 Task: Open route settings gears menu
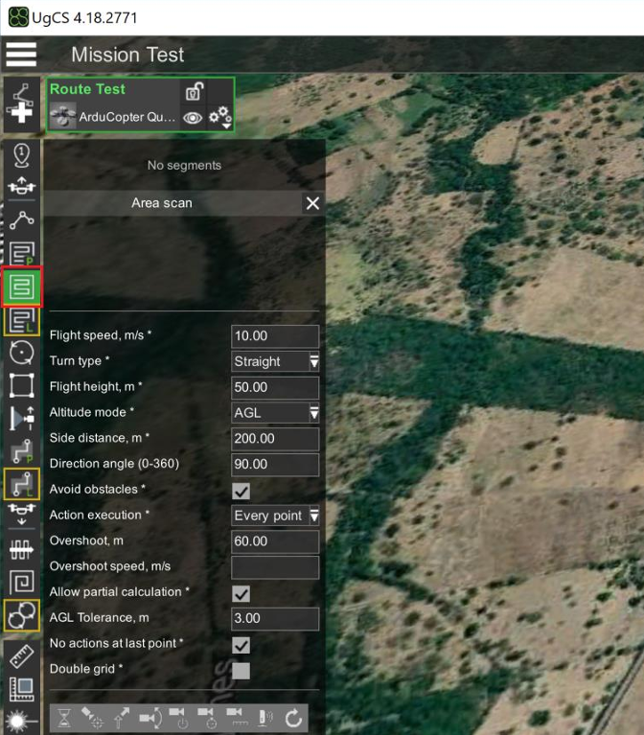pos(219,117)
